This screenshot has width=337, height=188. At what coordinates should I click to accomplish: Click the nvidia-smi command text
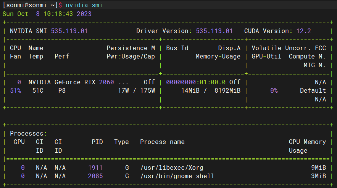pos(84,5)
